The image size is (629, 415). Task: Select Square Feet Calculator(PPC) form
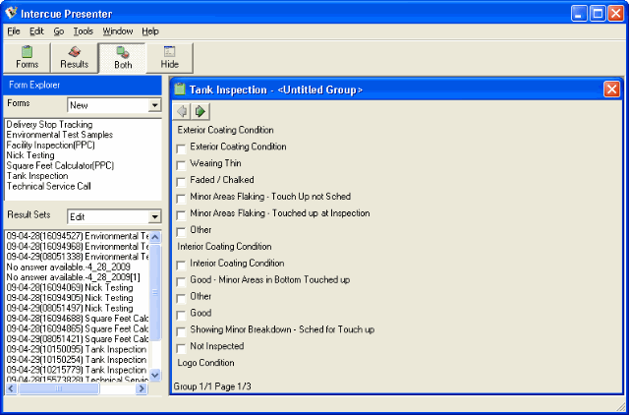pos(60,165)
